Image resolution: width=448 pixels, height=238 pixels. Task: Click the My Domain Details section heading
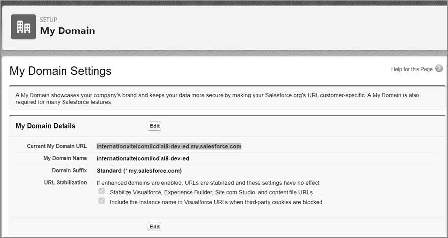click(x=45, y=126)
